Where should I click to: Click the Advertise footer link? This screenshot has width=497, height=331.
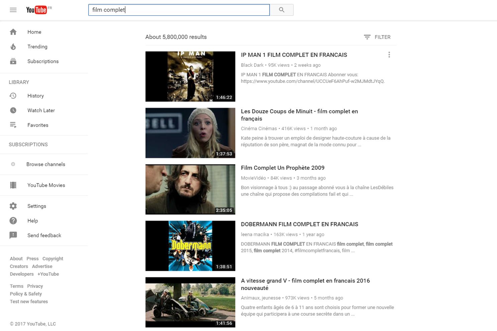click(x=42, y=266)
